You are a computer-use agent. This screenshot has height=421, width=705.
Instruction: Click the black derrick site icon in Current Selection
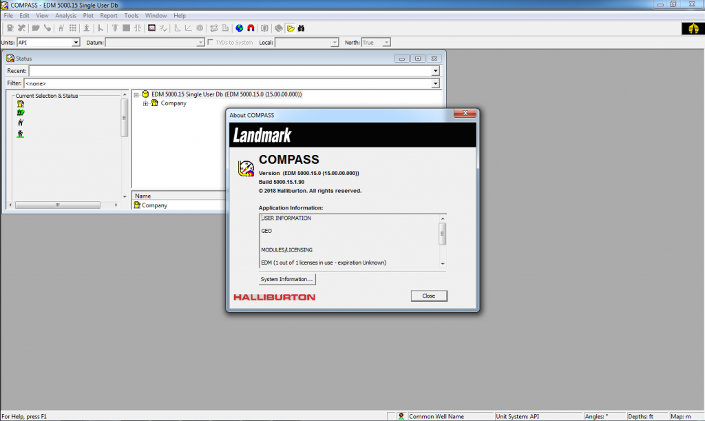pyautogui.click(x=20, y=123)
